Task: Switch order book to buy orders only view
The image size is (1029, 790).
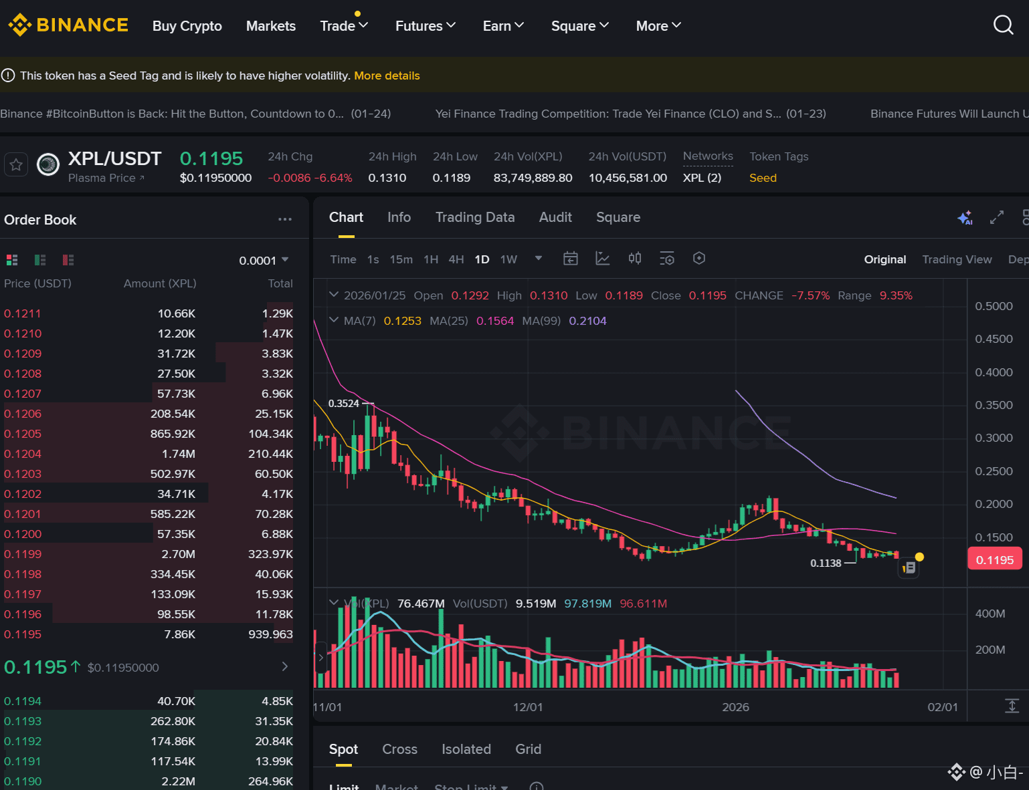Action: point(39,259)
